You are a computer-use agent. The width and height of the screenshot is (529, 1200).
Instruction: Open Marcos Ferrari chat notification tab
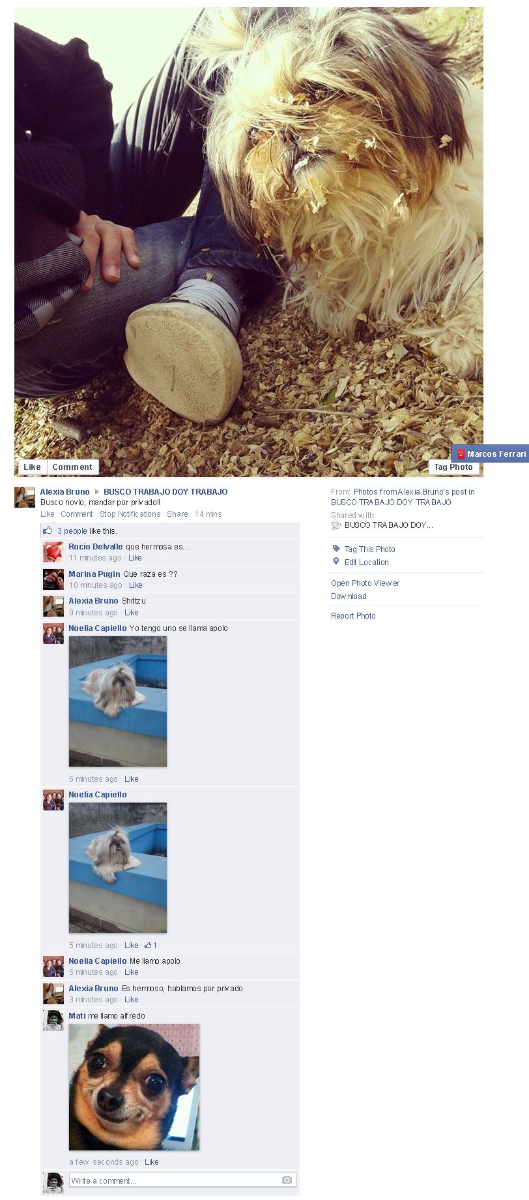coord(491,454)
